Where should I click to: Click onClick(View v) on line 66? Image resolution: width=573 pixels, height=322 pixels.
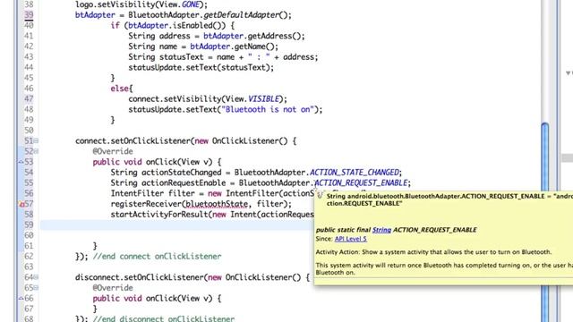tap(179, 299)
